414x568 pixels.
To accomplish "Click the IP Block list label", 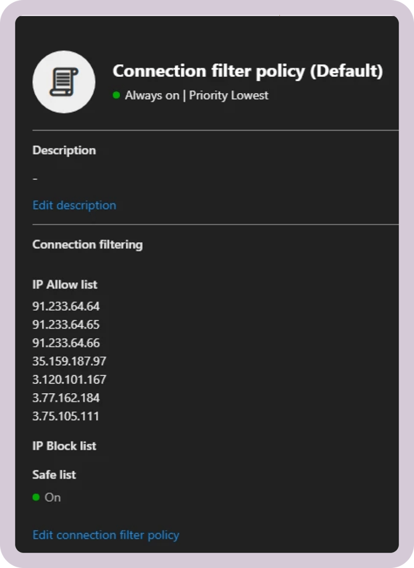I will click(x=64, y=446).
